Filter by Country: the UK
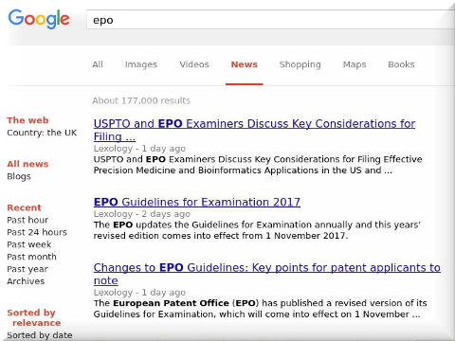Screen dimensions: 455x341 (42, 133)
